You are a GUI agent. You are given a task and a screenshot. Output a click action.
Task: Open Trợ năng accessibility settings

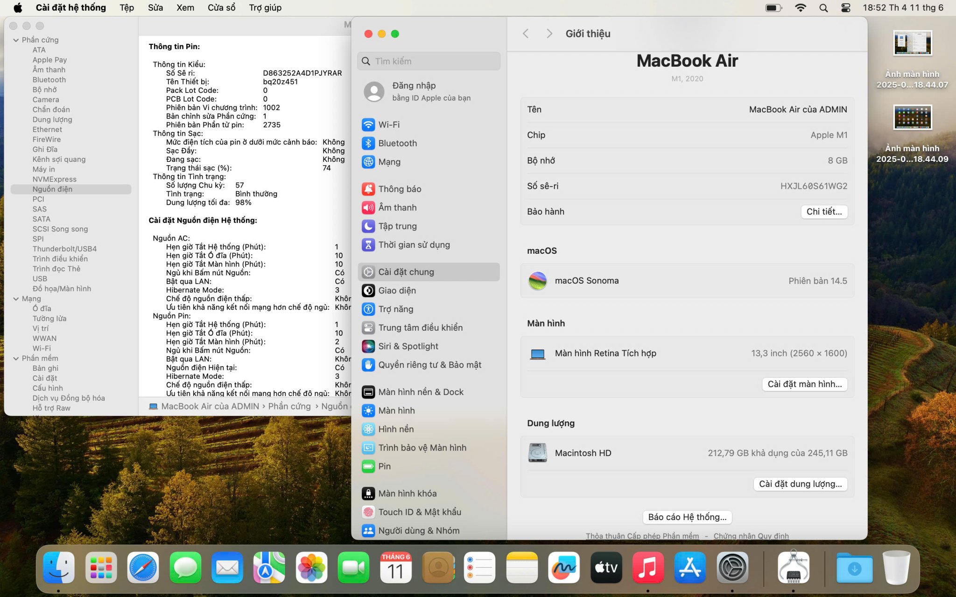(429, 309)
